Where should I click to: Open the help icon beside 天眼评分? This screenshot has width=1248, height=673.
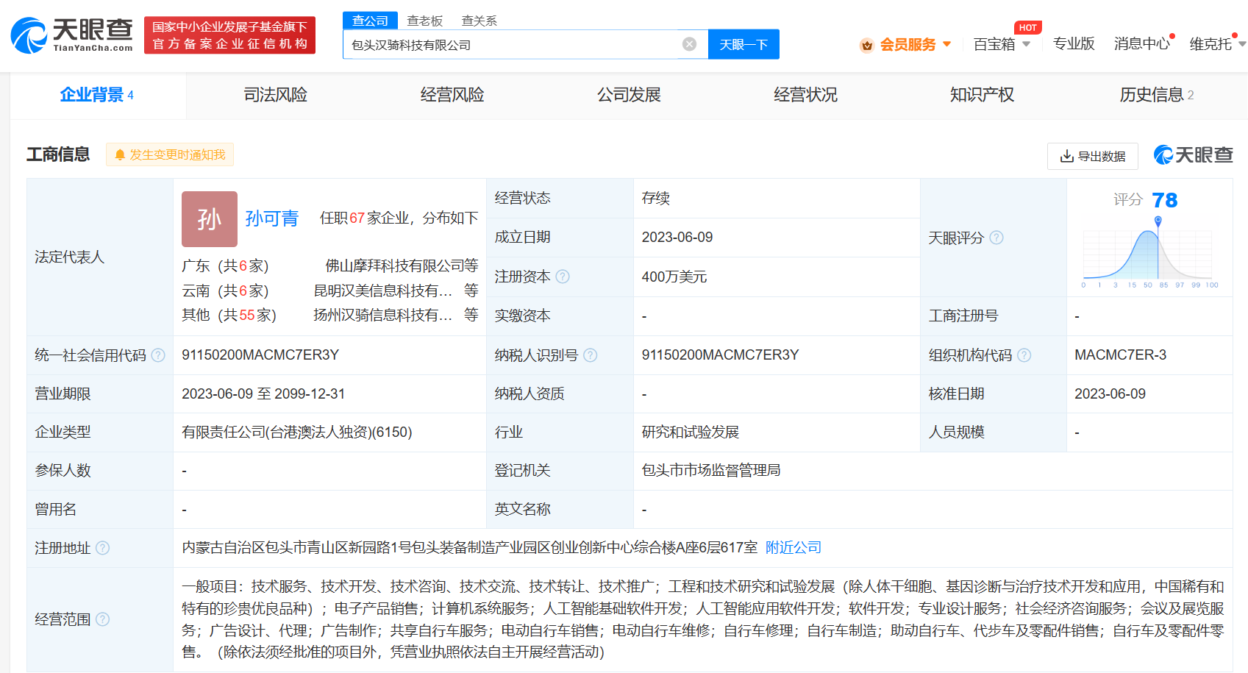pyautogui.click(x=996, y=238)
